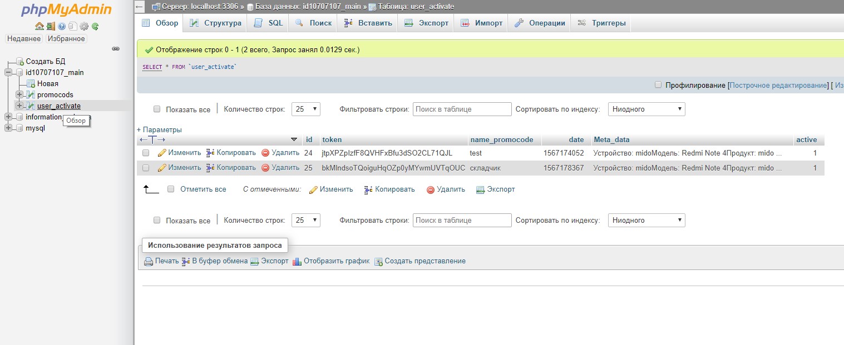Open the top Количество строк dropdown
The image size is (844, 345).
tap(305, 109)
